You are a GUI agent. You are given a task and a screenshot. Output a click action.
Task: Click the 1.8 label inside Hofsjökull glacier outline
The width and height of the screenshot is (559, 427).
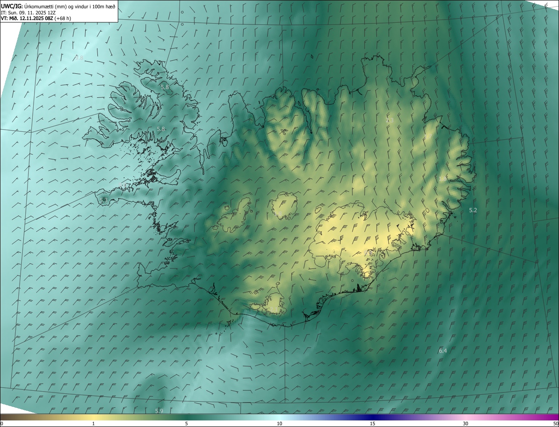(277, 213)
